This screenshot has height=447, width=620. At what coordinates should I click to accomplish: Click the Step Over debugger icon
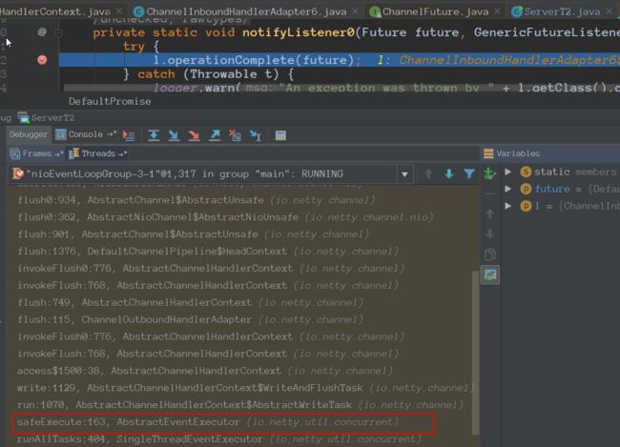point(154,135)
